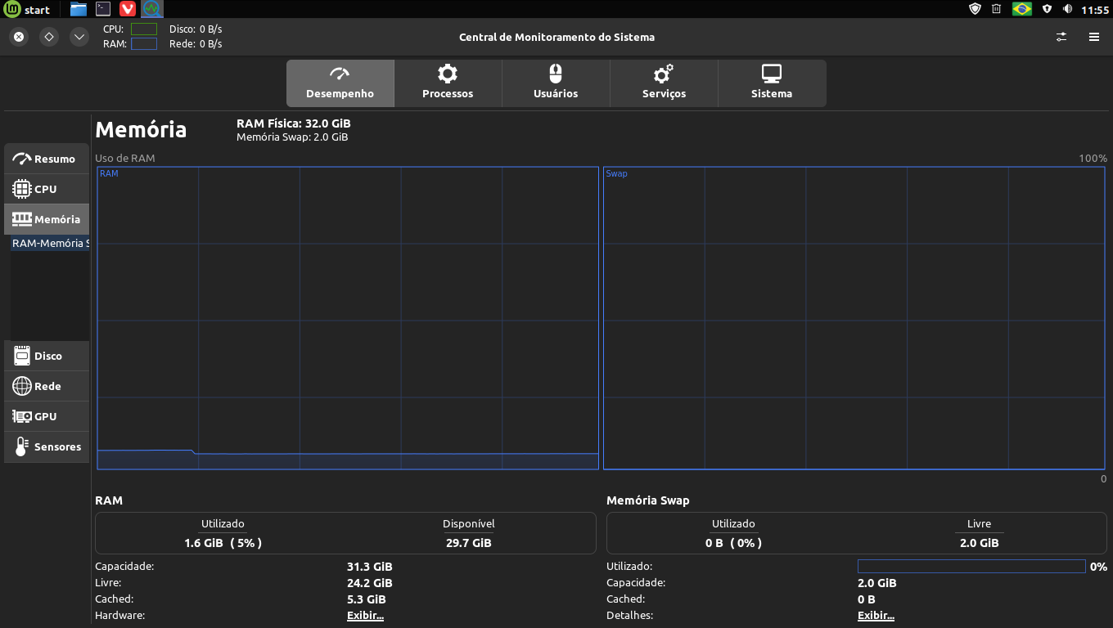The width and height of the screenshot is (1113, 628).
Task: Select the RAM-Memória Swap list entry
Action: tap(49, 244)
